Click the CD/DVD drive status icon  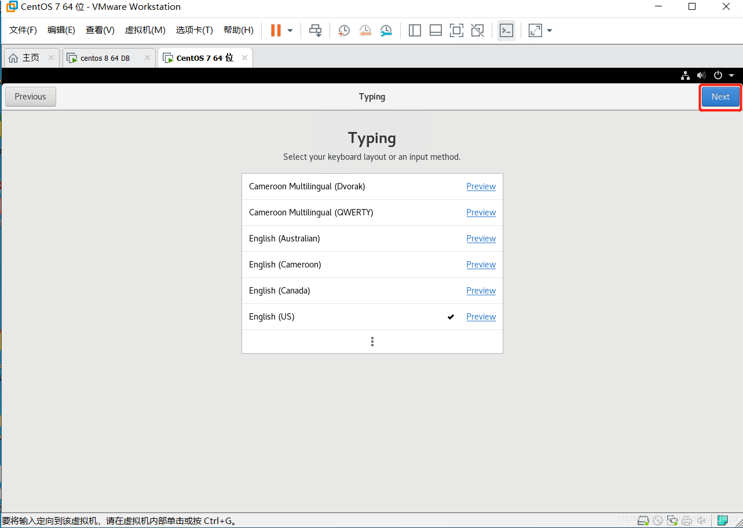coord(658,520)
